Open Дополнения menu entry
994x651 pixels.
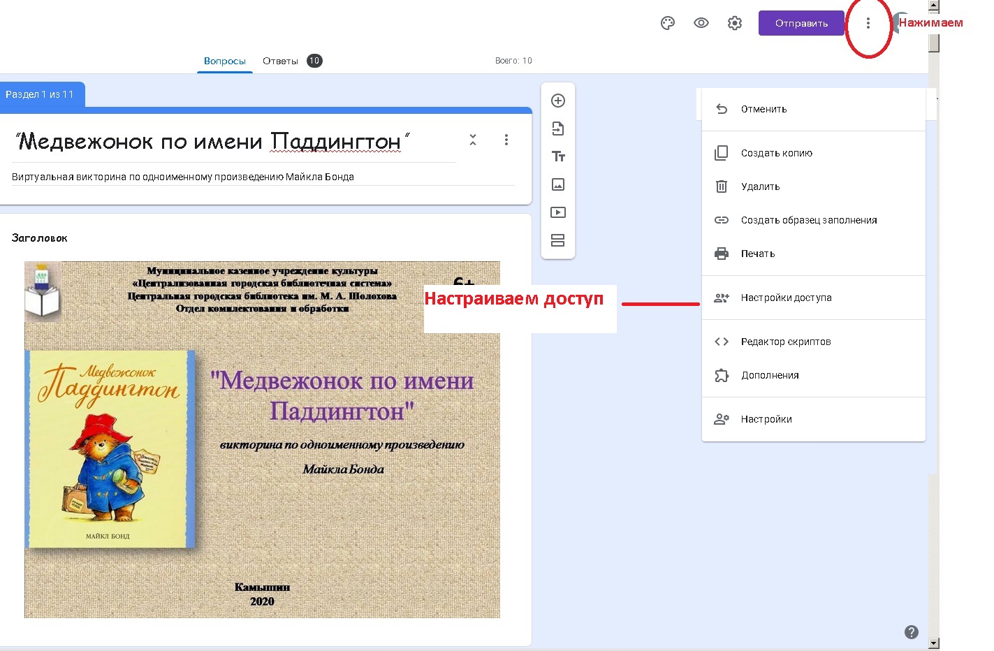click(x=814, y=375)
